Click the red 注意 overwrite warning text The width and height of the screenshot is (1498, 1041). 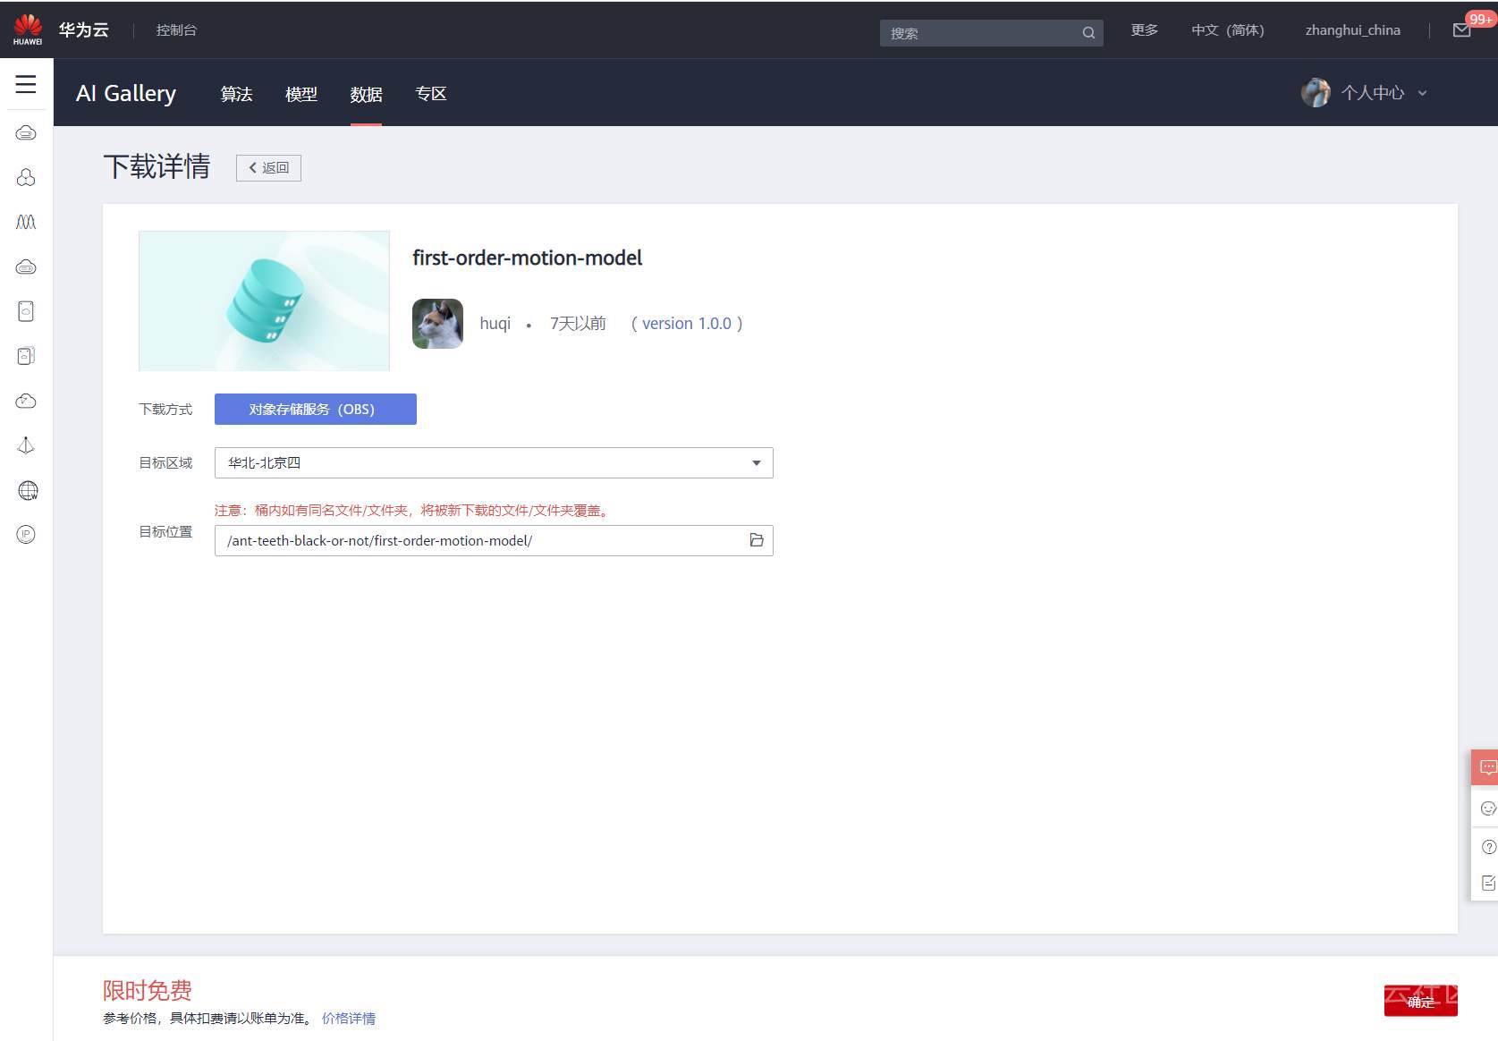click(414, 511)
